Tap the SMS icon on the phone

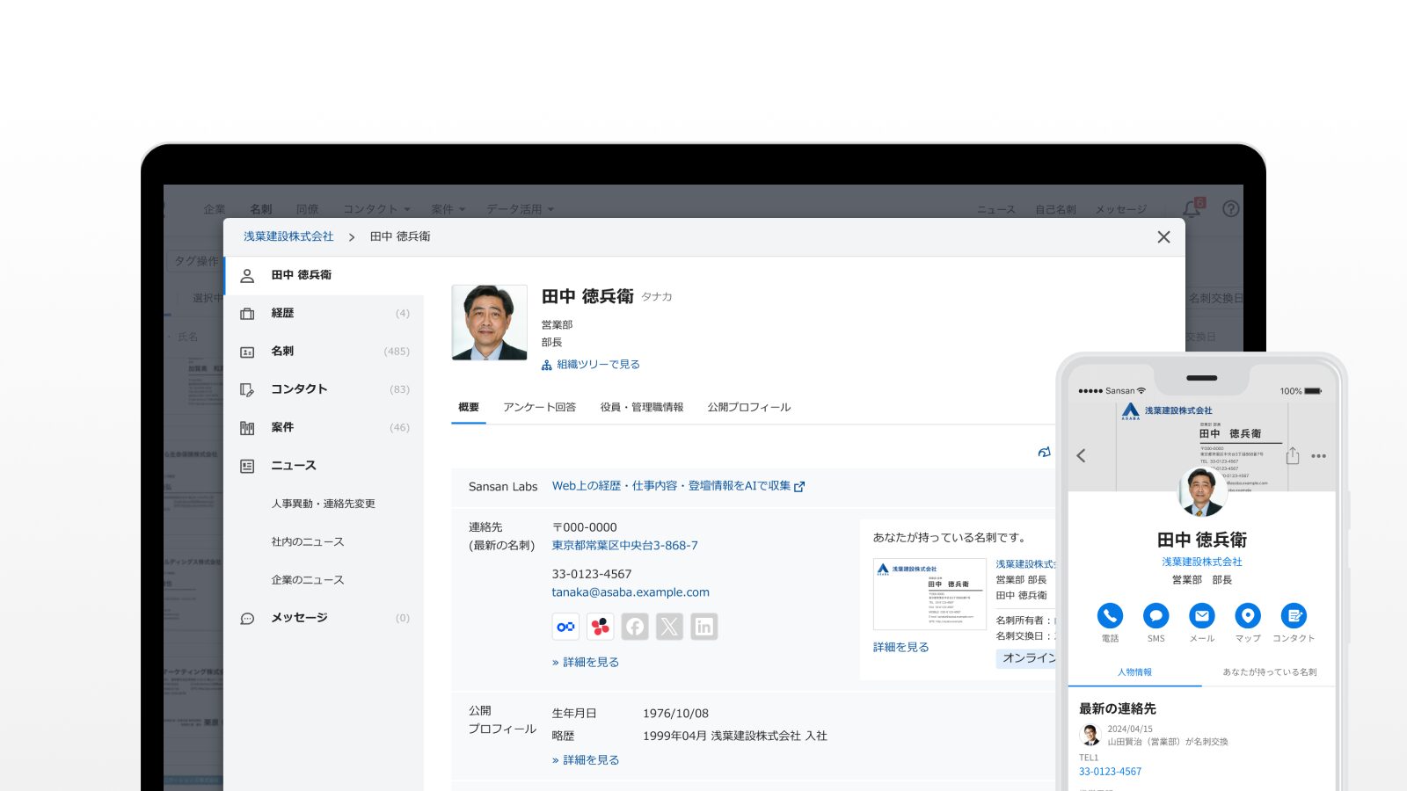(1155, 615)
